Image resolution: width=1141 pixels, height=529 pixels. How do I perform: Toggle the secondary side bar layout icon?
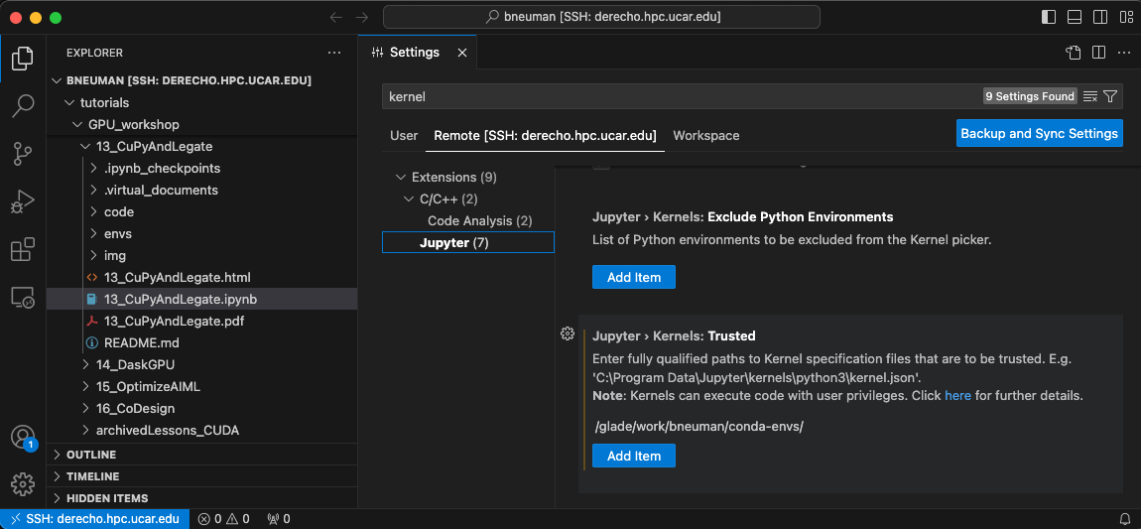[x=1100, y=17]
